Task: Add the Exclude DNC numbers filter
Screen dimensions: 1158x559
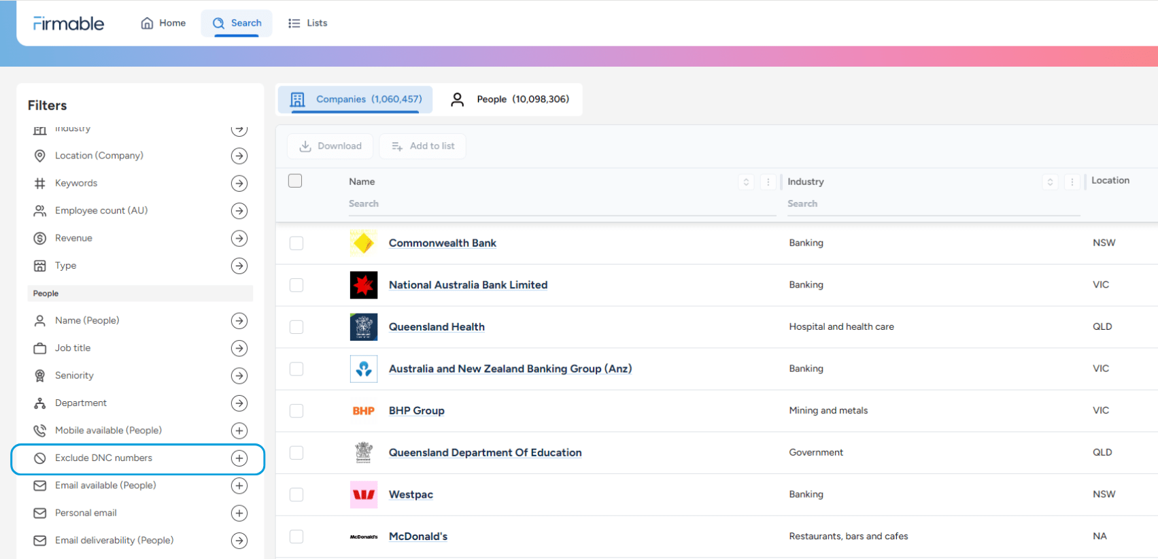Action: [x=239, y=458]
